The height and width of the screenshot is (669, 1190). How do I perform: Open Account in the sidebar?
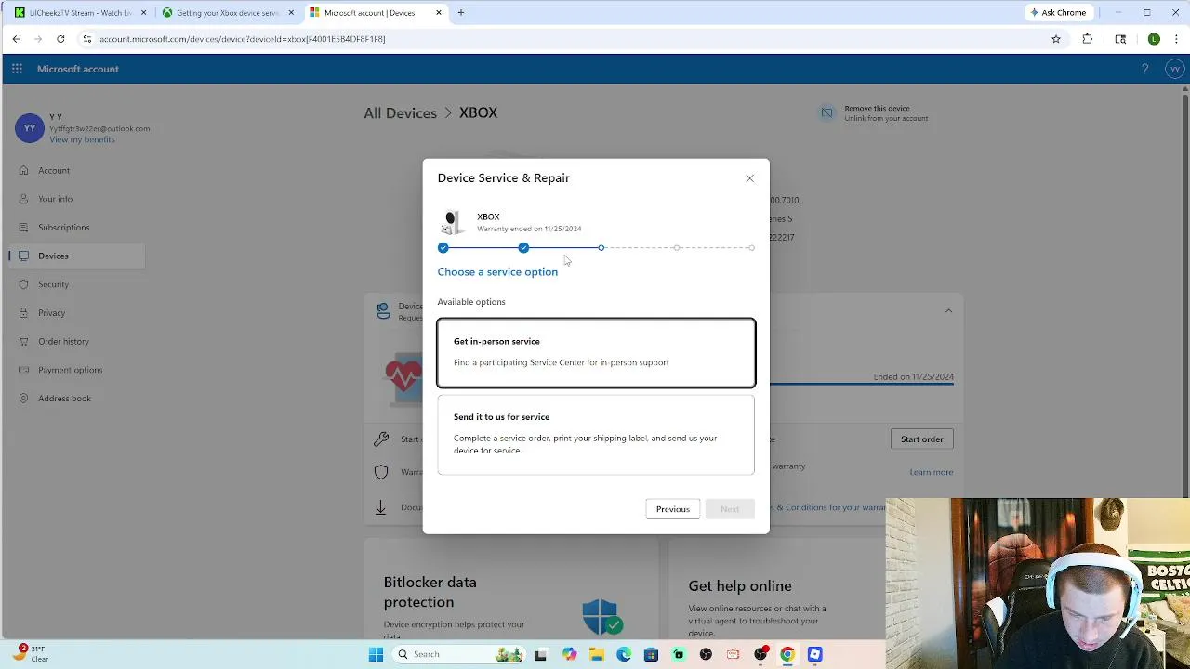pos(54,170)
